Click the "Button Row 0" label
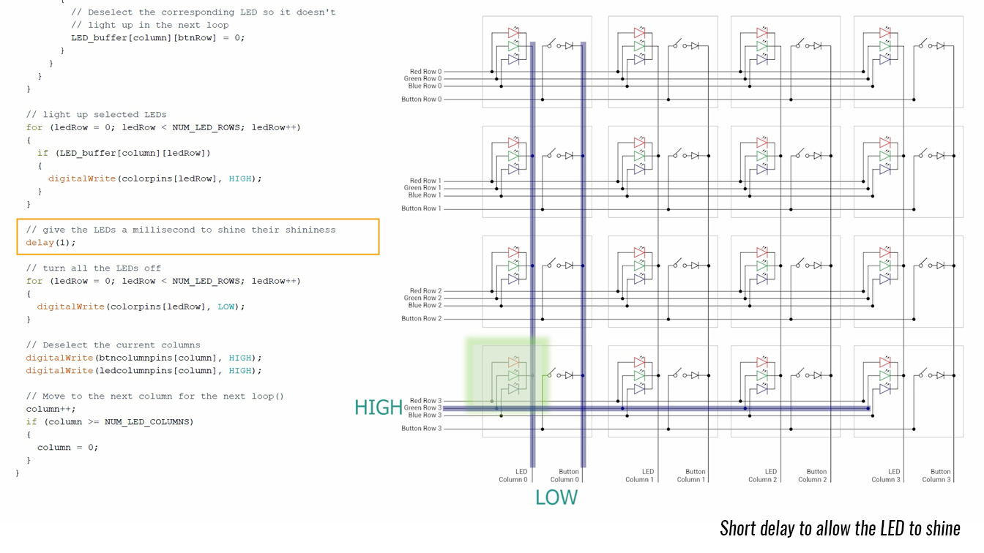Viewport: 984px width, 553px height. pos(422,99)
